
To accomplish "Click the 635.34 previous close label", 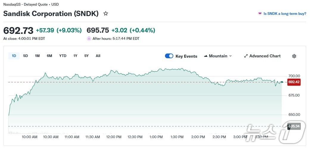I will coord(294,126).
